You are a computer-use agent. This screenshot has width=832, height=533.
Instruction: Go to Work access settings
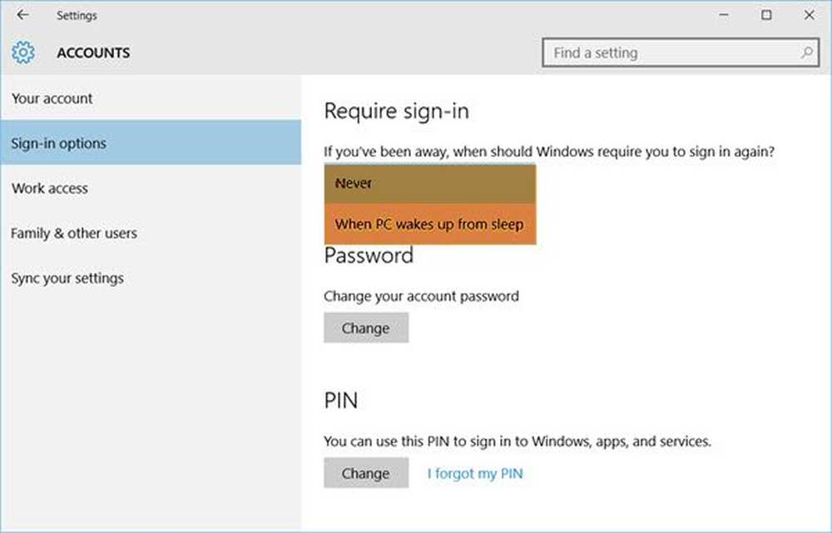pos(151,188)
